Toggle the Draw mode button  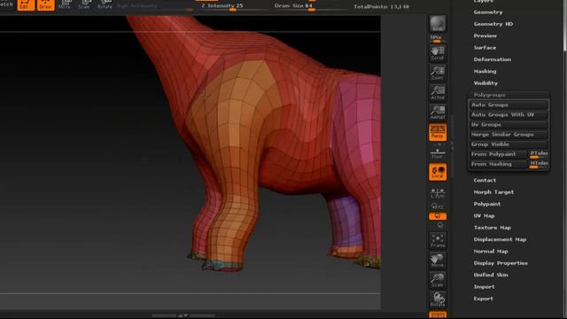[x=45, y=5]
